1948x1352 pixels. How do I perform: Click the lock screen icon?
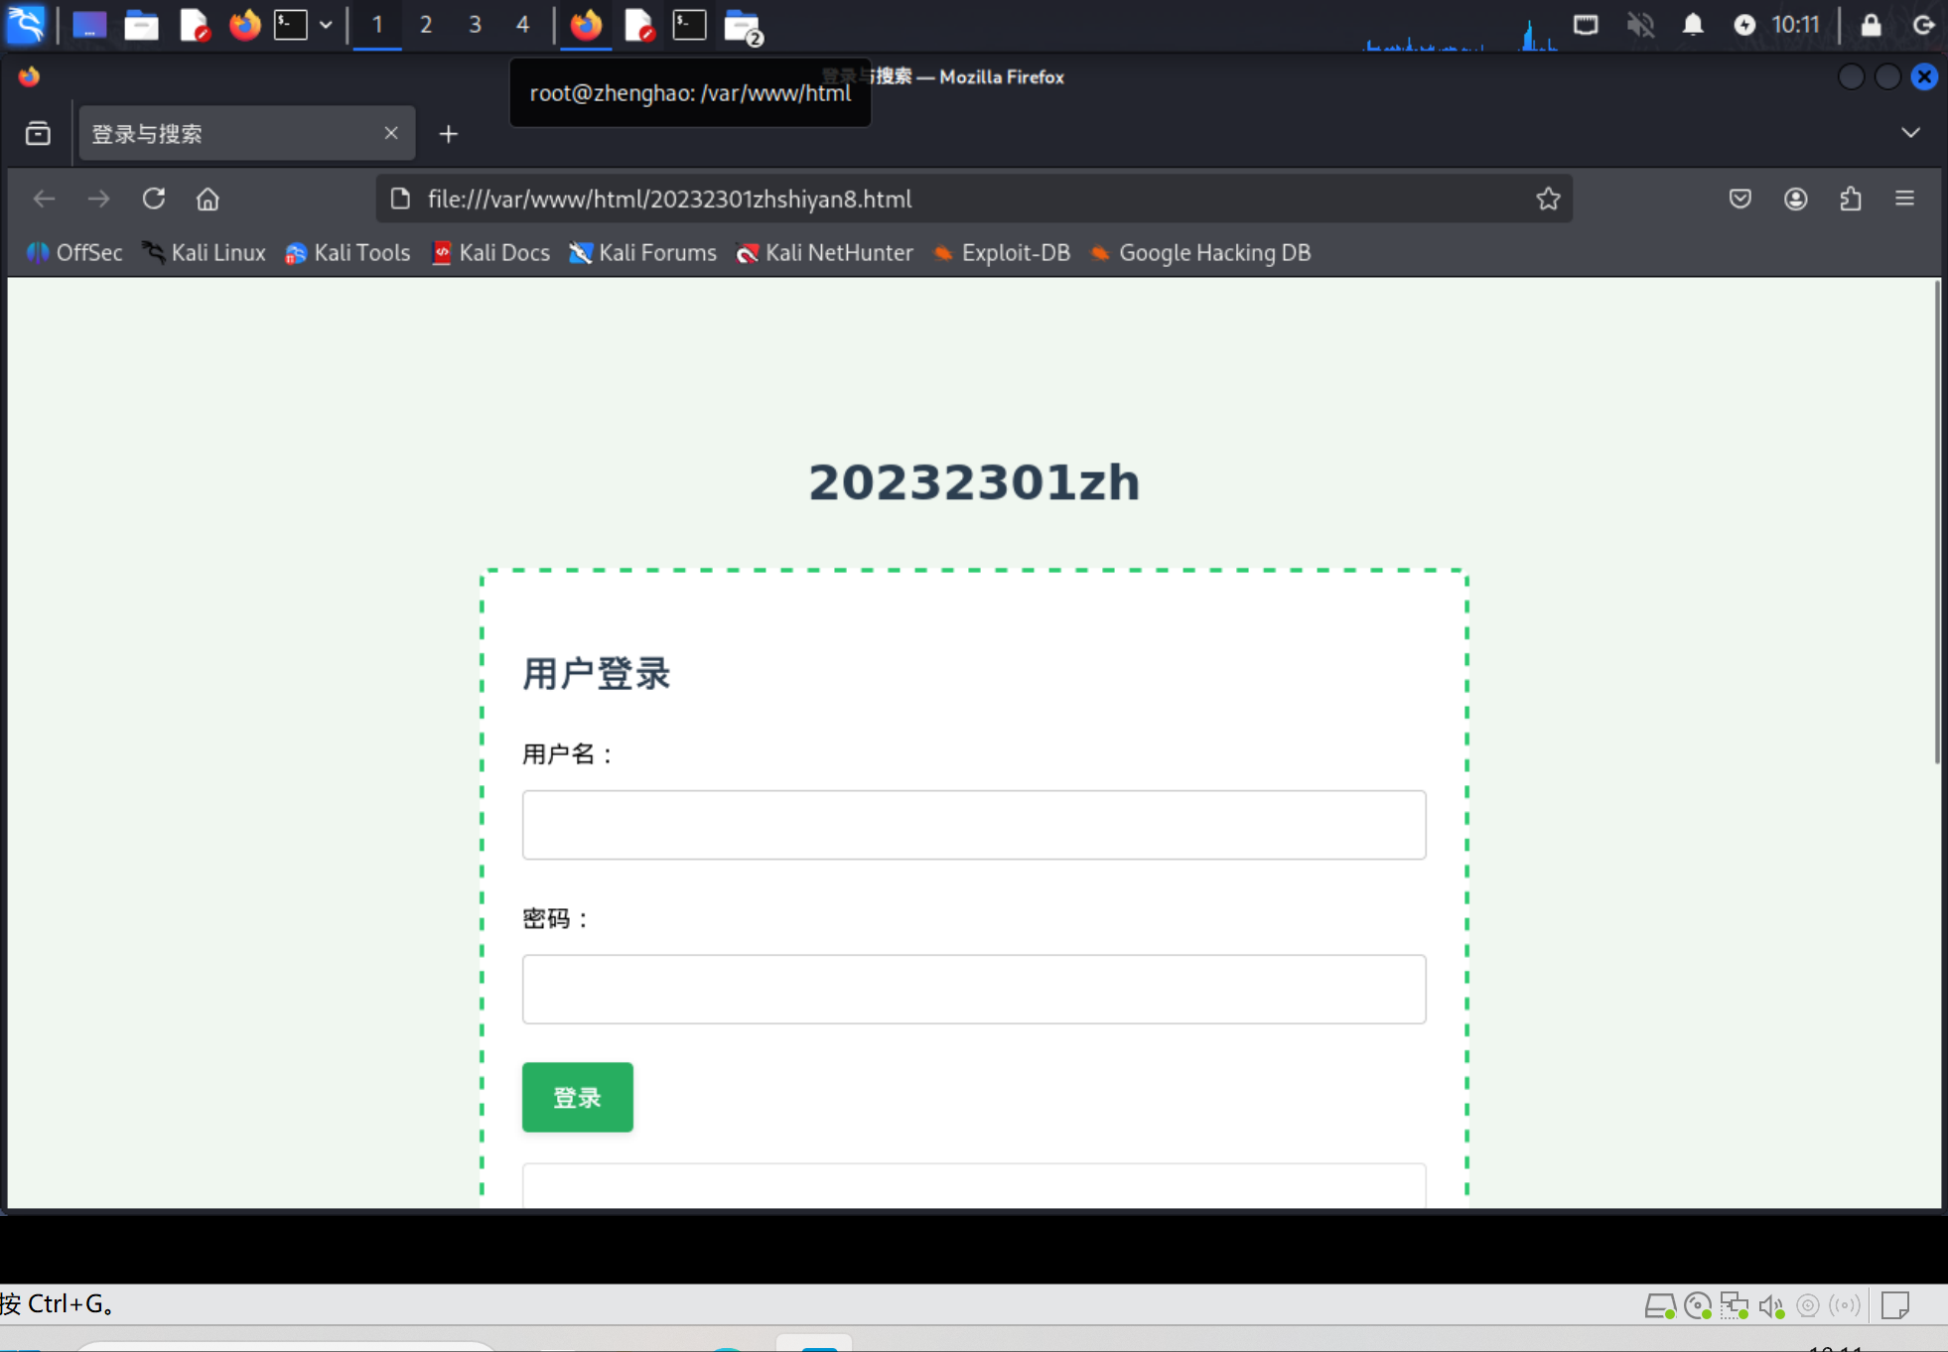point(1871,25)
